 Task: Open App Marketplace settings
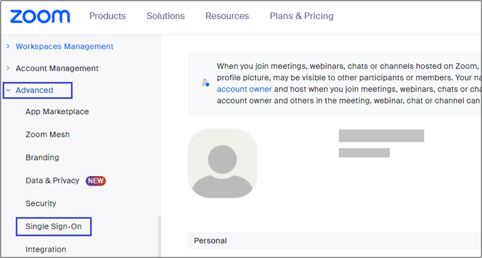57,112
